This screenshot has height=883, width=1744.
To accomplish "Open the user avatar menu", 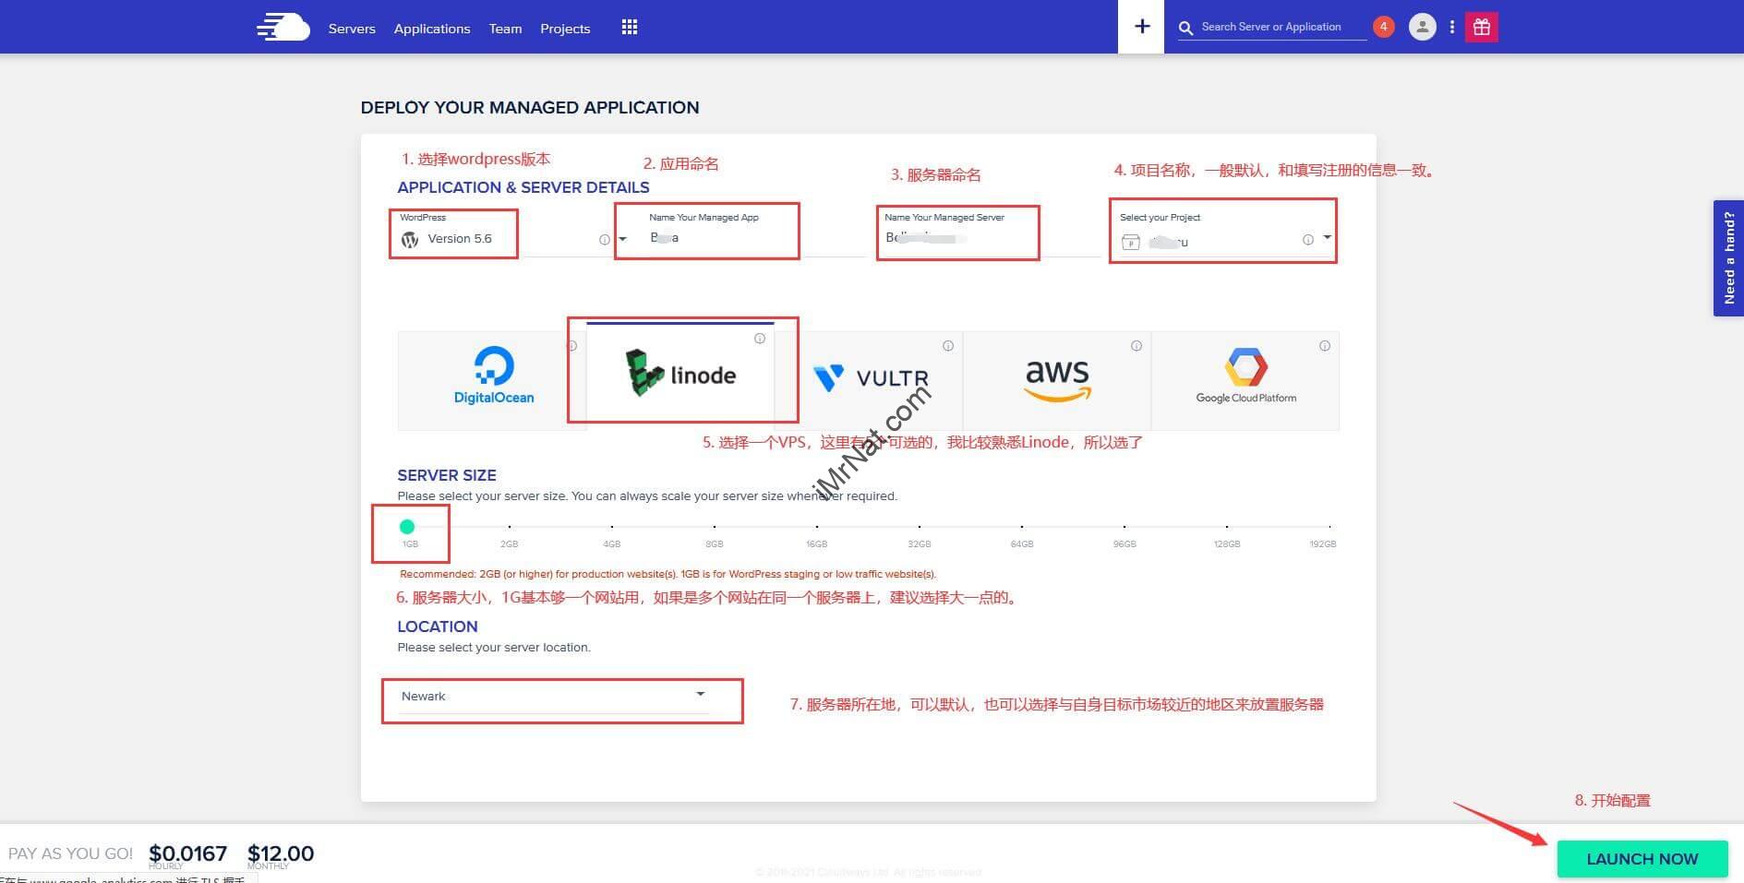I will coord(1422,27).
